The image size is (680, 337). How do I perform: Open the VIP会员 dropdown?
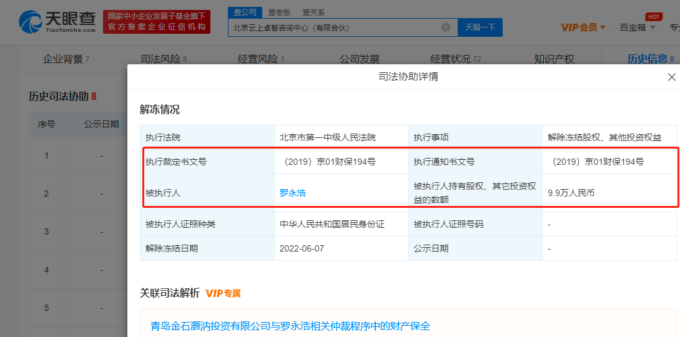tap(583, 27)
